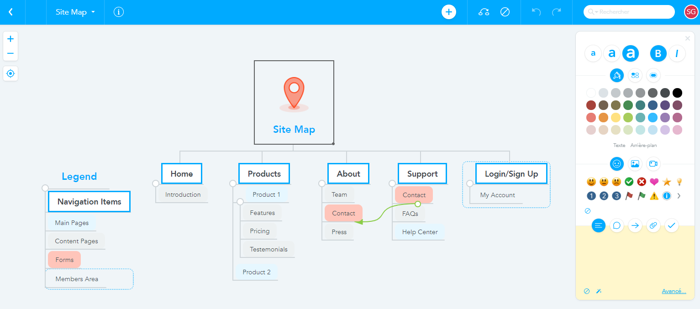This screenshot has height=309, width=700.
Task: Click the back arrow in the top bar
Action: pyautogui.click(x=11, y=12)
